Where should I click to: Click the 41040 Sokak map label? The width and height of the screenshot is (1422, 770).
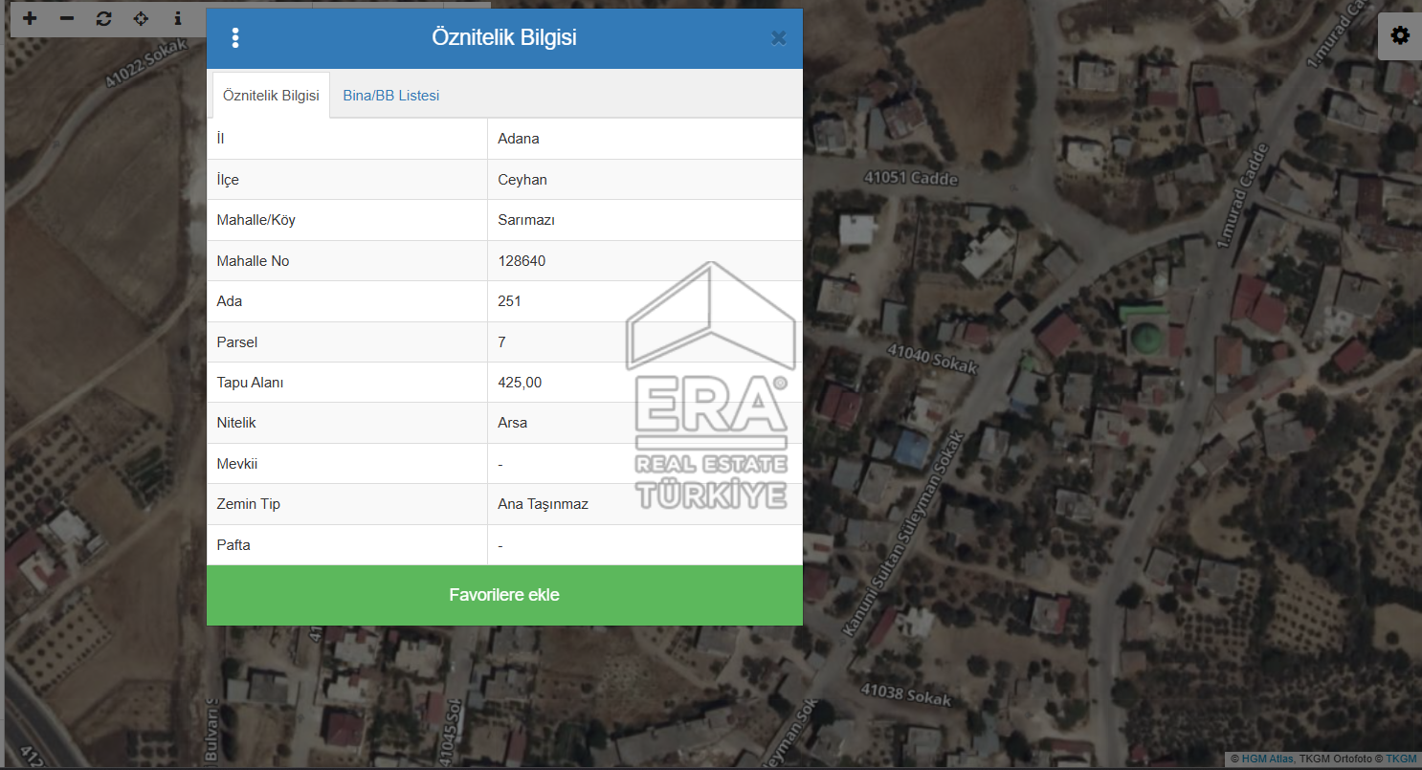click(x=932, y=360)
